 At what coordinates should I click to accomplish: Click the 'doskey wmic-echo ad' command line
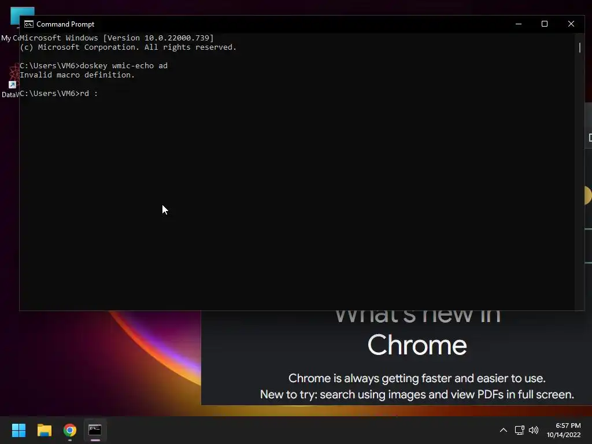94,66
